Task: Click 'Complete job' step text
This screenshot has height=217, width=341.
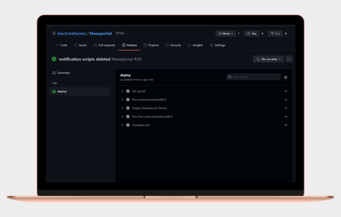Action: click(x=141, y=125)
